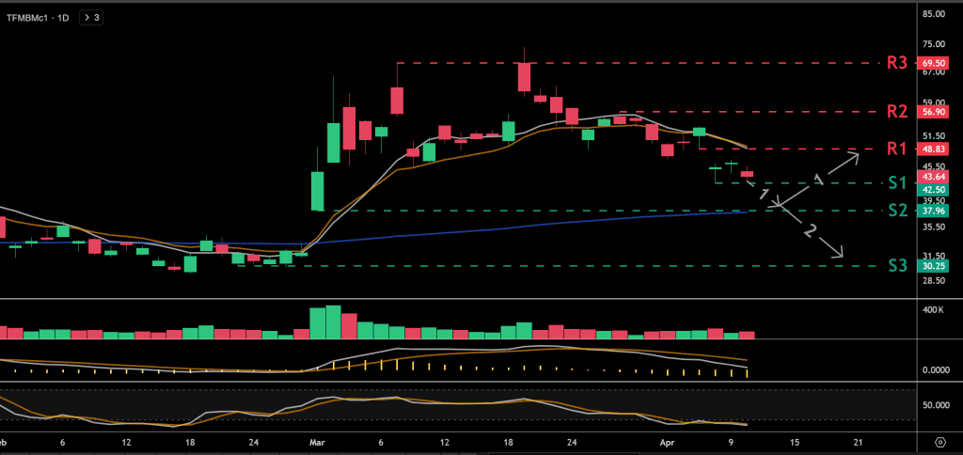The width and height of the screenshot is (963, 455).
Task: Click the 85.00 price axis value
Action: [x=934, y=13]
